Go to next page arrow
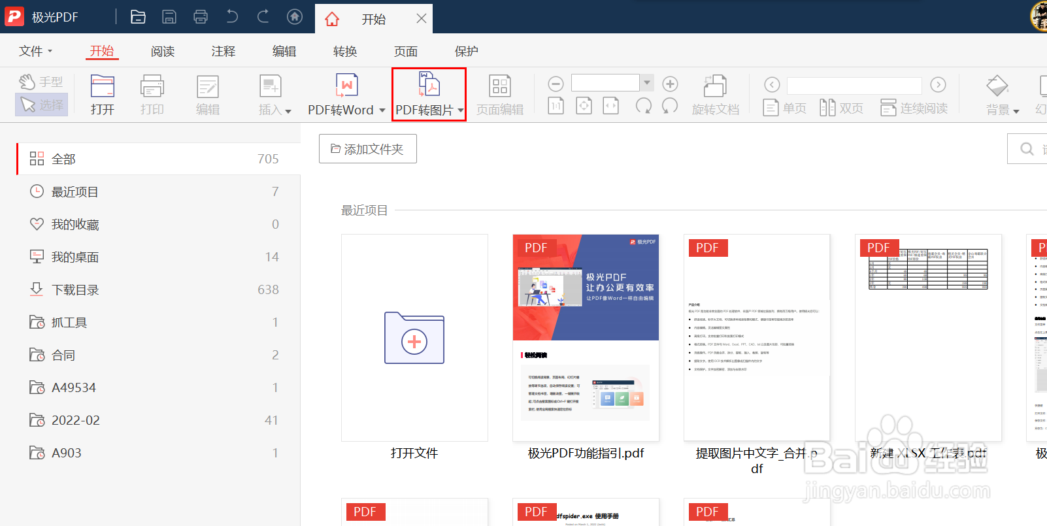 (938, 85)
